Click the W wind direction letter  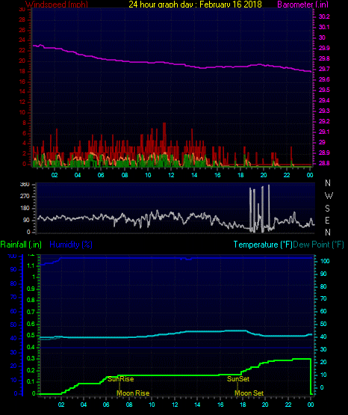click(x=329, y=196)
